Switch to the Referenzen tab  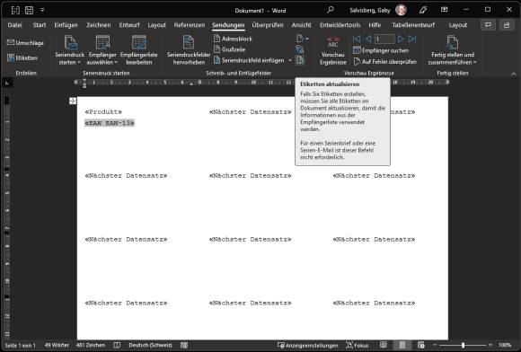[x=190, y=25]
